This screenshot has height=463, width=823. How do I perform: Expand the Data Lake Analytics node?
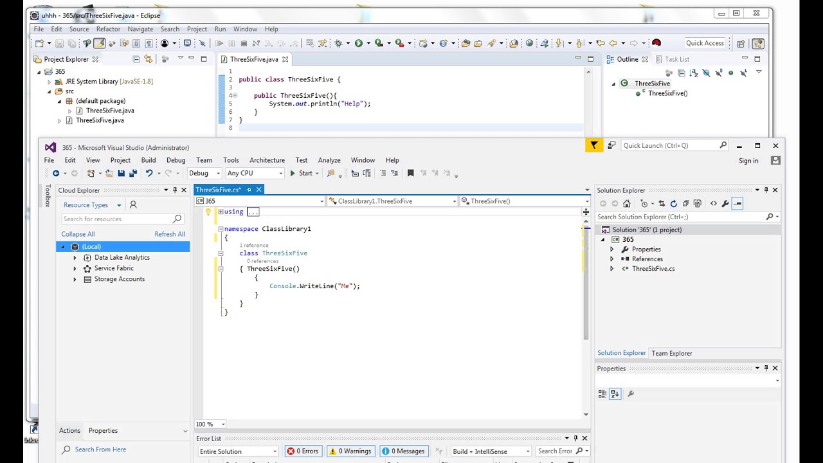click(75, 258)
